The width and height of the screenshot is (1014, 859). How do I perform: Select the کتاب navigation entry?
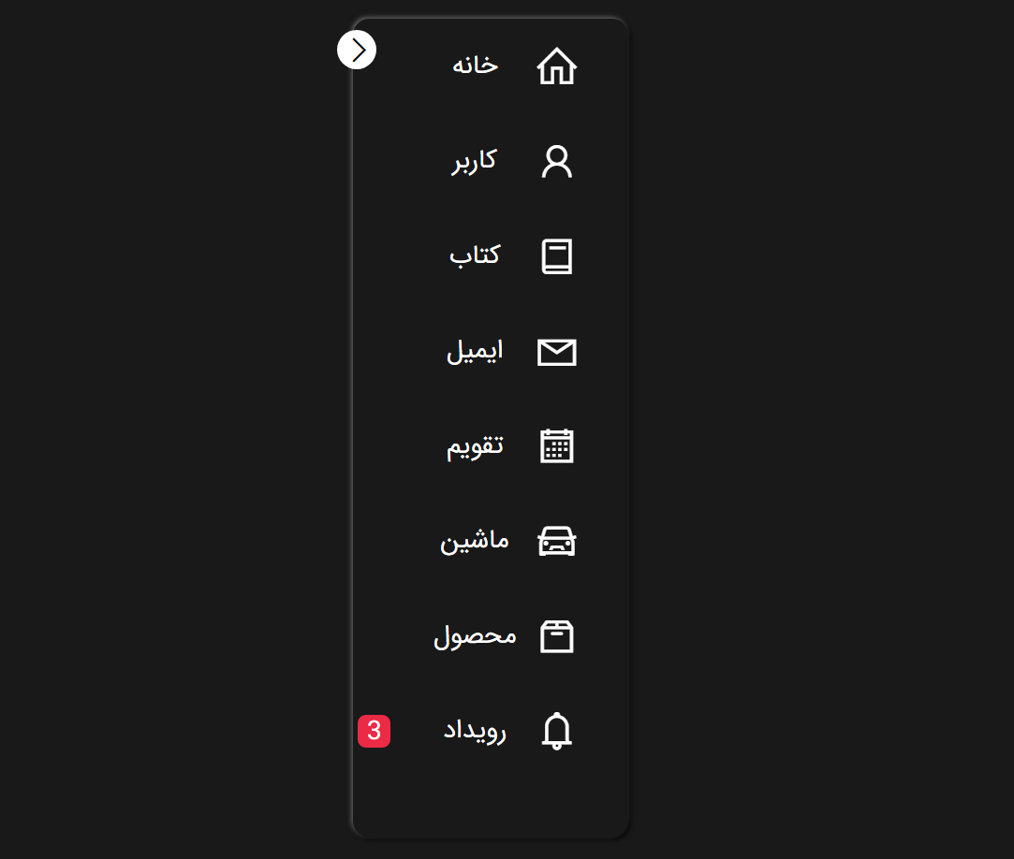click(x=501, y=256)
